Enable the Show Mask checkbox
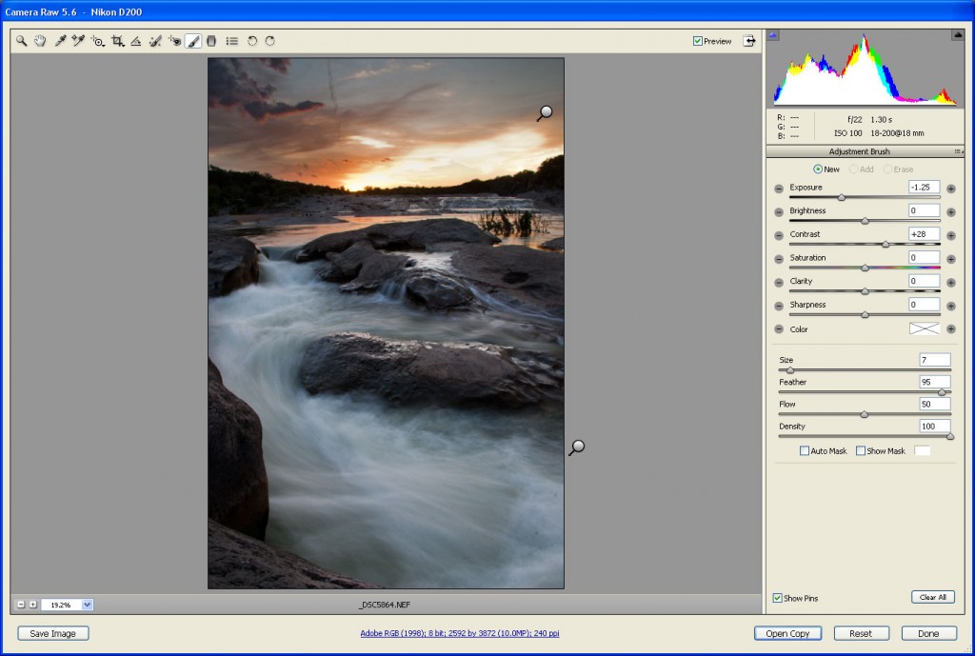 pyautogui.click(x=861, y=450)
